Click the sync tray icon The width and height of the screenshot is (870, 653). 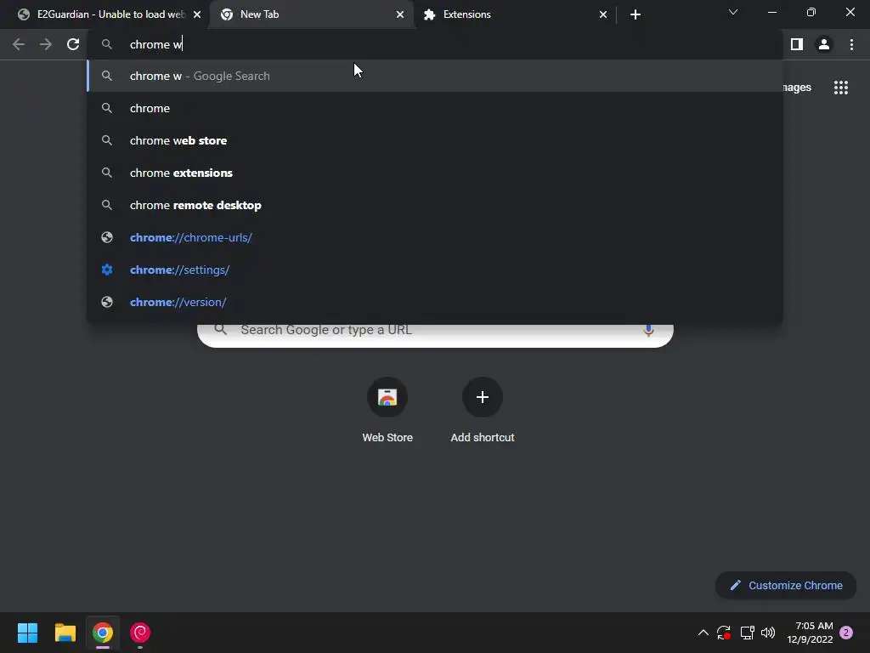click(724, 633)
